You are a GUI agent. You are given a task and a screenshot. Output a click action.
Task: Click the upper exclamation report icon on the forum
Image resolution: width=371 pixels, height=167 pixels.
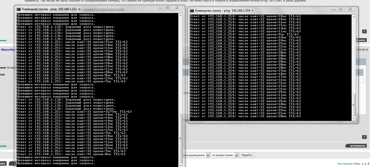pos(364,32)
